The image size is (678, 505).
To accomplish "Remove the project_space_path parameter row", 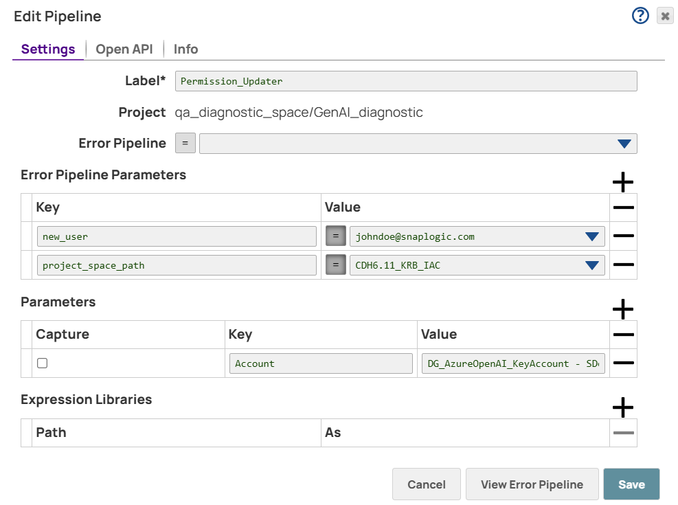I will [622, 265].
